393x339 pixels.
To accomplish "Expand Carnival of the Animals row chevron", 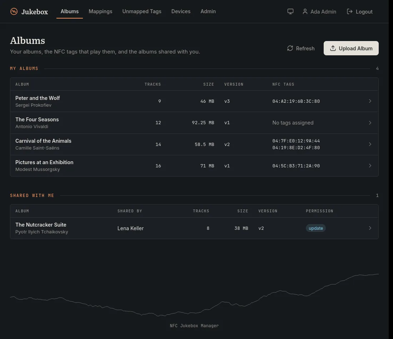I will [x=370, y=144].
